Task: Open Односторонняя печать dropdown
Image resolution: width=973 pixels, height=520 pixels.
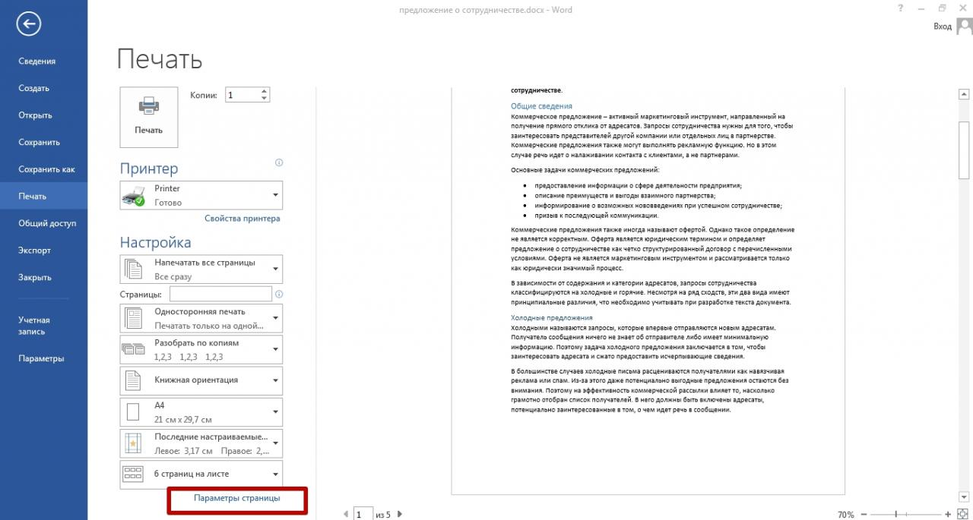Action: [x=201, y=318]
